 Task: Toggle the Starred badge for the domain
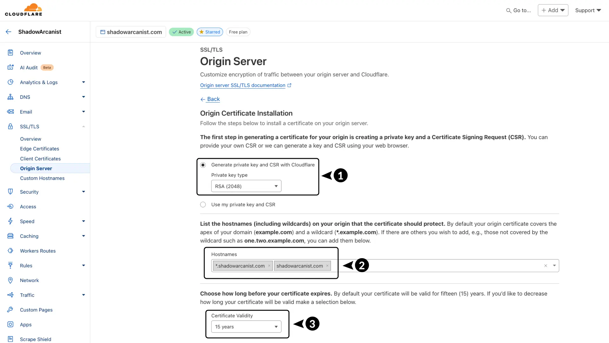(210, 32)
